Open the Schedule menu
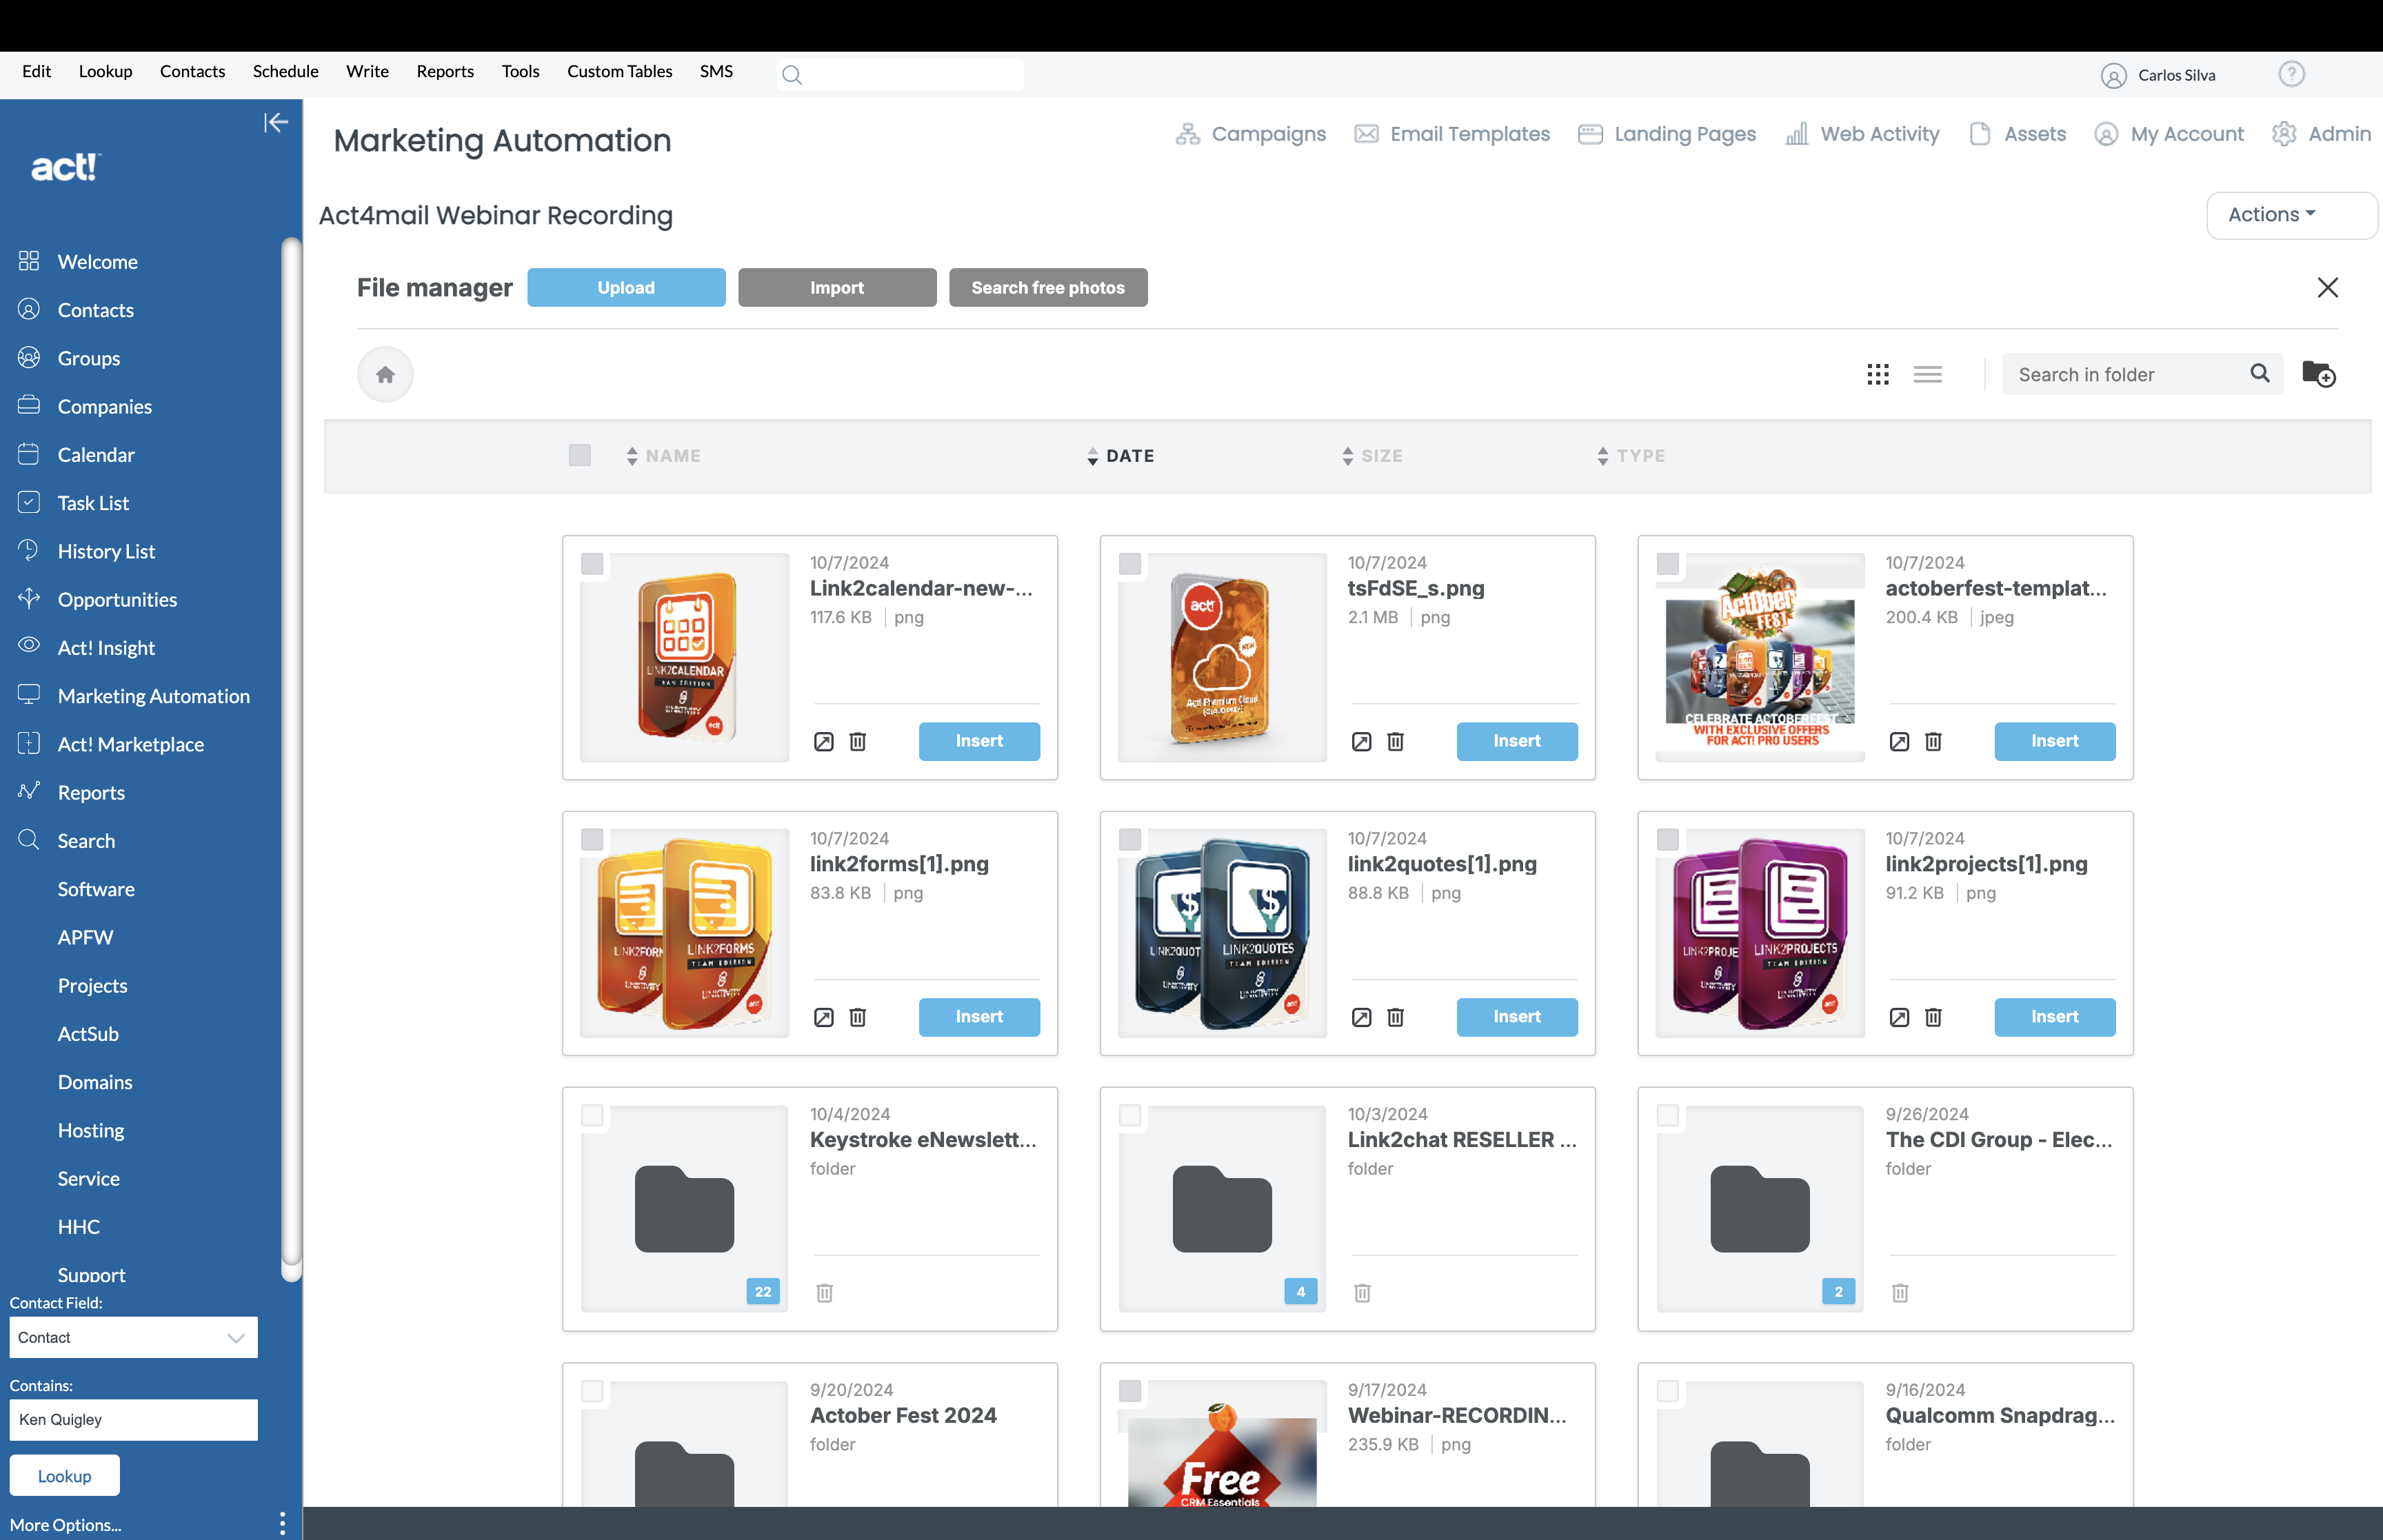This screenshot has height=1540, width=2383. tap(285, 71)
